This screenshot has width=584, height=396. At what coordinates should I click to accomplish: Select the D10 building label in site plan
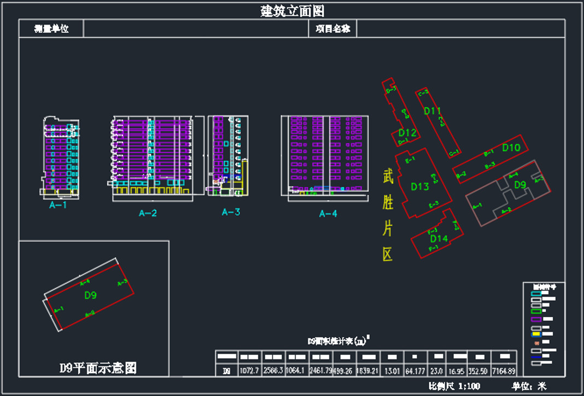point(511,148)
